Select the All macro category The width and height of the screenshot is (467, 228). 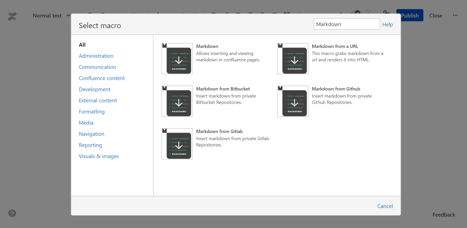tap(82, 45)
